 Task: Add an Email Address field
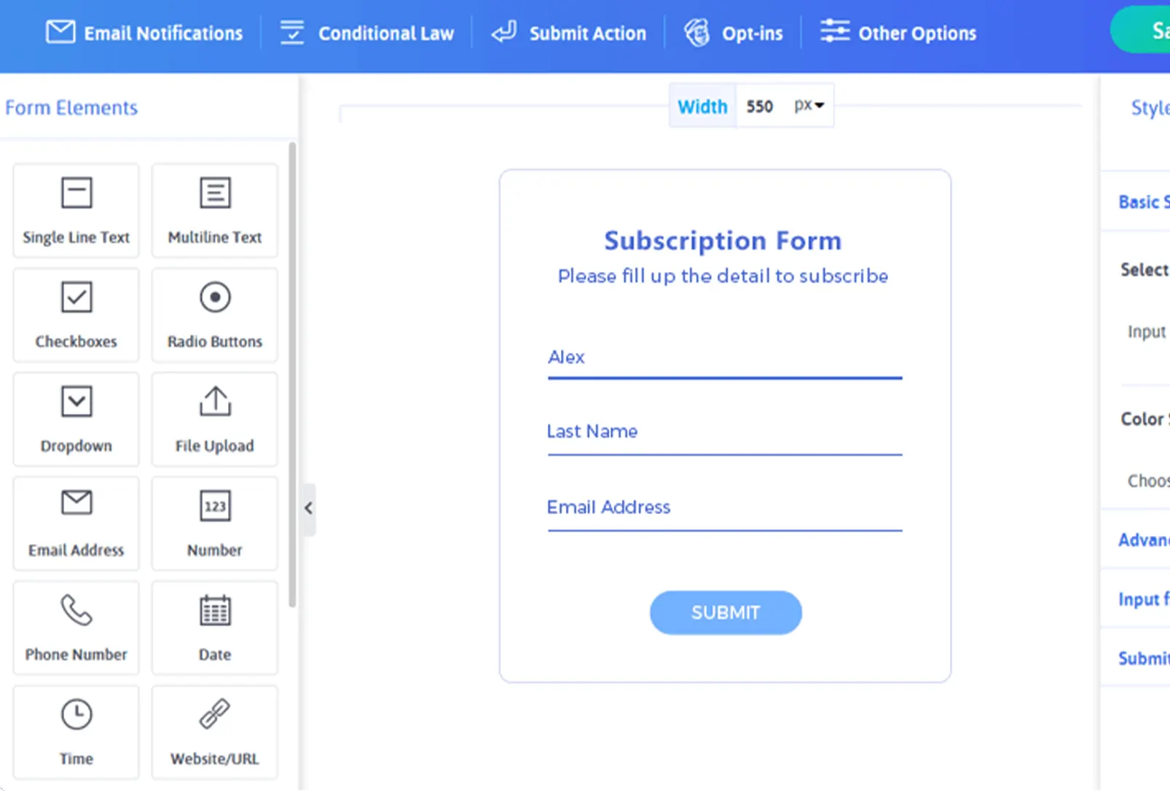[x=75, y=523]
